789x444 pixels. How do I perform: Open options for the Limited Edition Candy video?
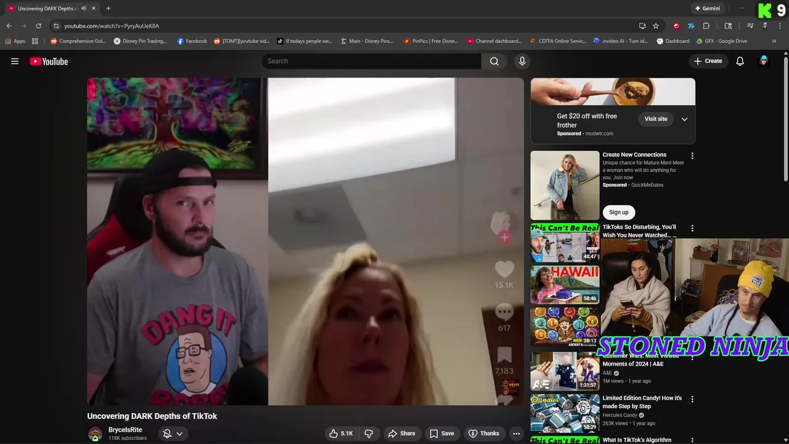692,400
